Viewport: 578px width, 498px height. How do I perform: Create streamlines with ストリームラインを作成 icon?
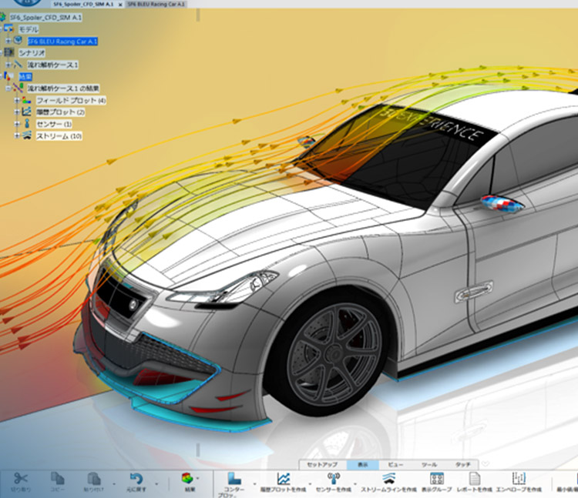[x=388, y=478]
